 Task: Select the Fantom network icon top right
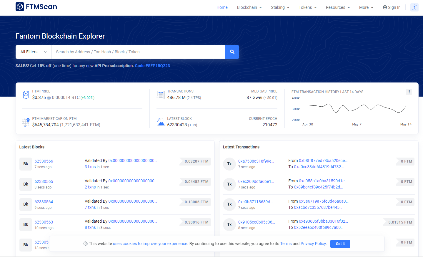pos(414,7)
